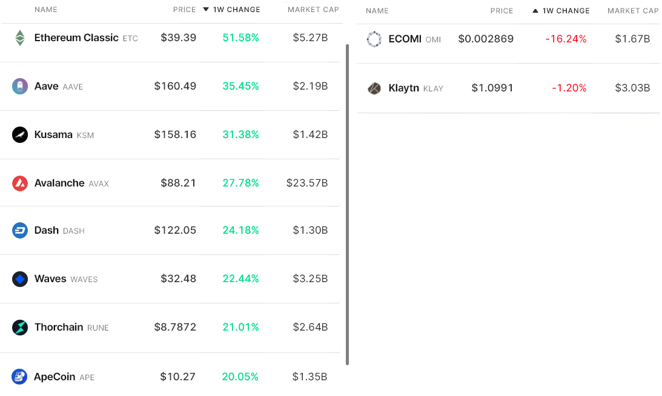Select the Thorchain RUNE row

tap(170, 328)
